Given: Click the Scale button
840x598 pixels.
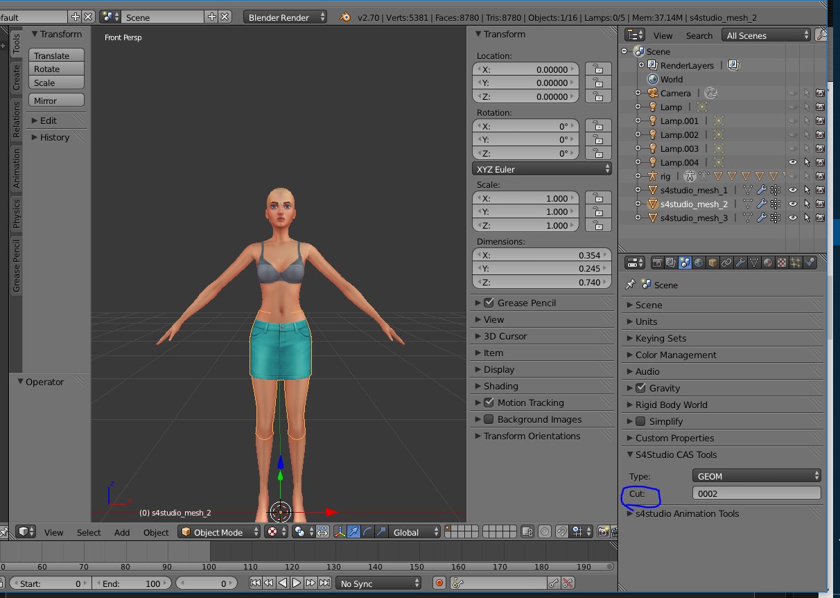Looking at the screenshot, I should tap(56, 82).
